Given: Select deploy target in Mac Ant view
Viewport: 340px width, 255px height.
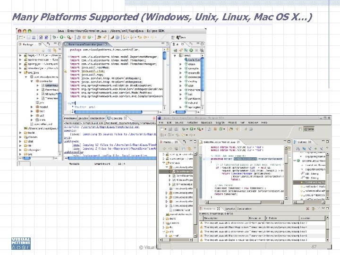Looking at the screenshot, I should click(x=191, y=81).
